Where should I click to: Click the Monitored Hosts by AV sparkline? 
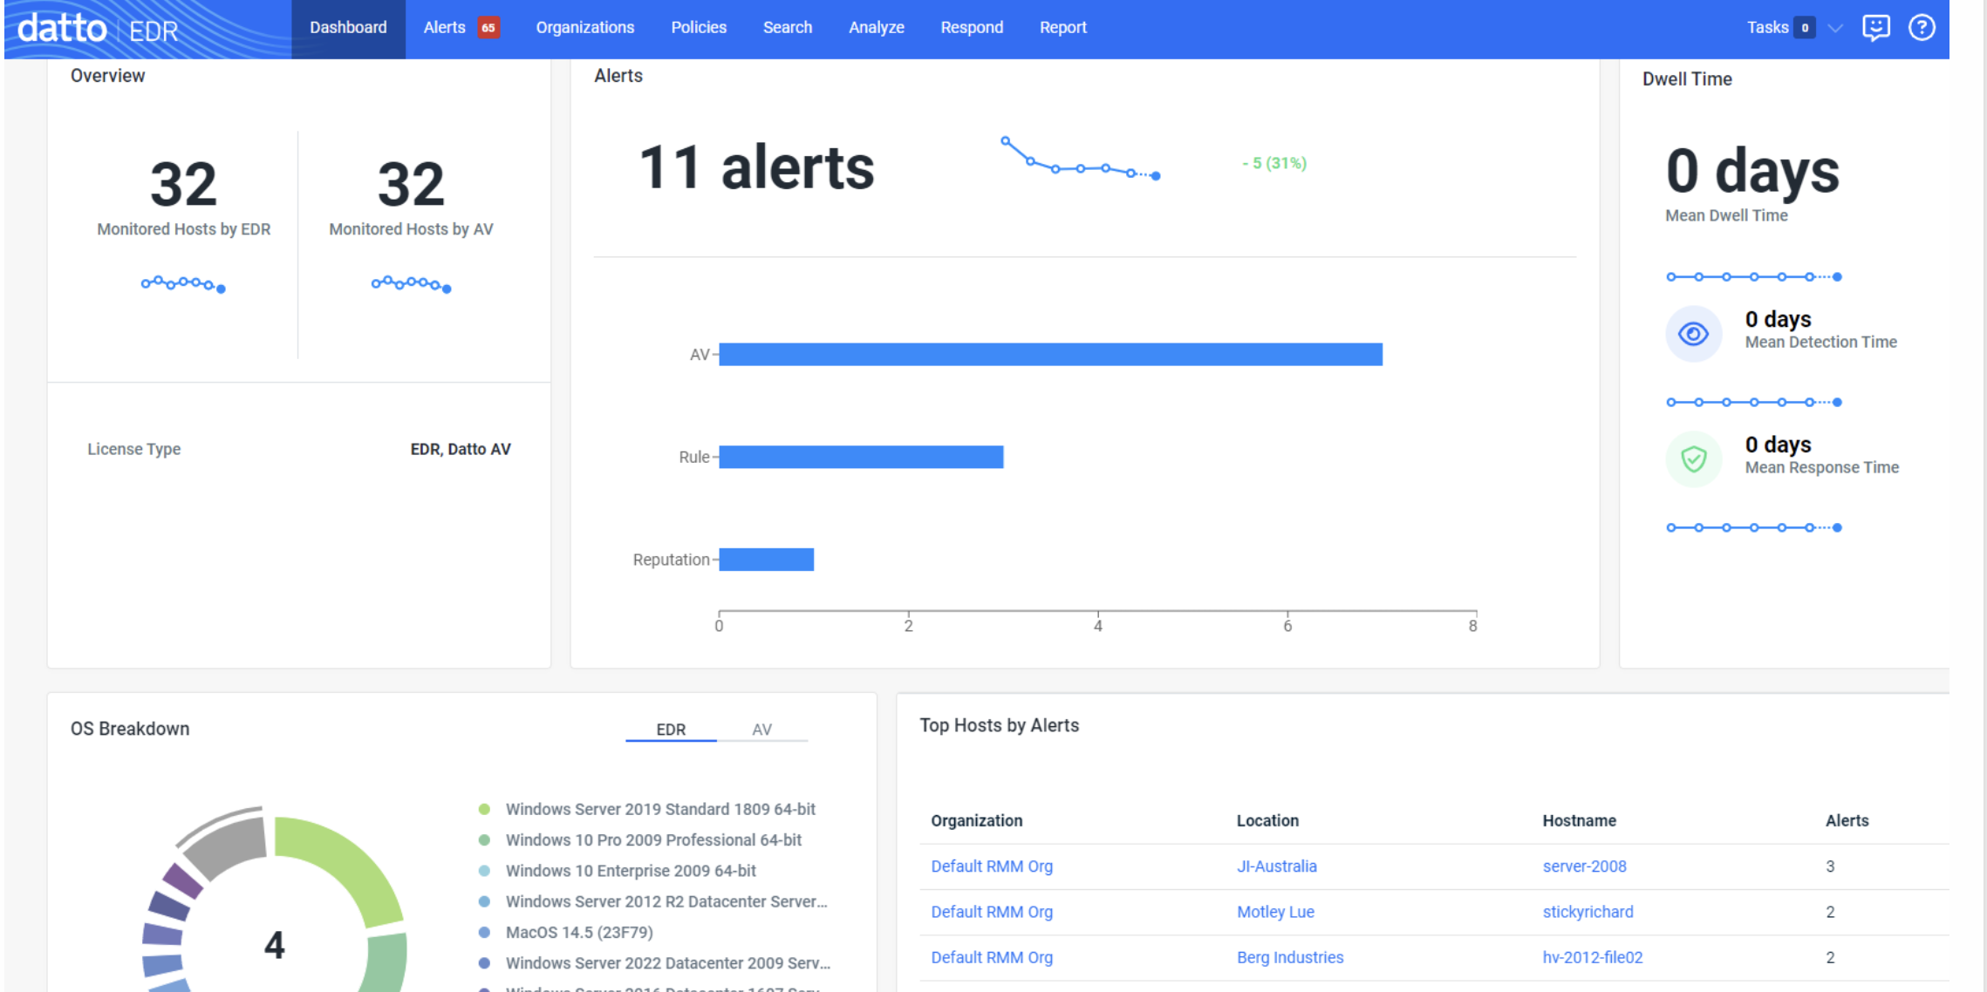click(411, 284)
